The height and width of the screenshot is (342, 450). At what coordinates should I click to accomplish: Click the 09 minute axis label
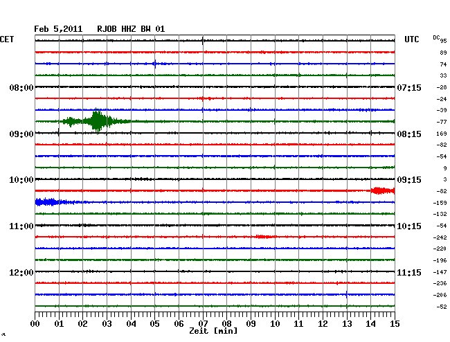251,323
